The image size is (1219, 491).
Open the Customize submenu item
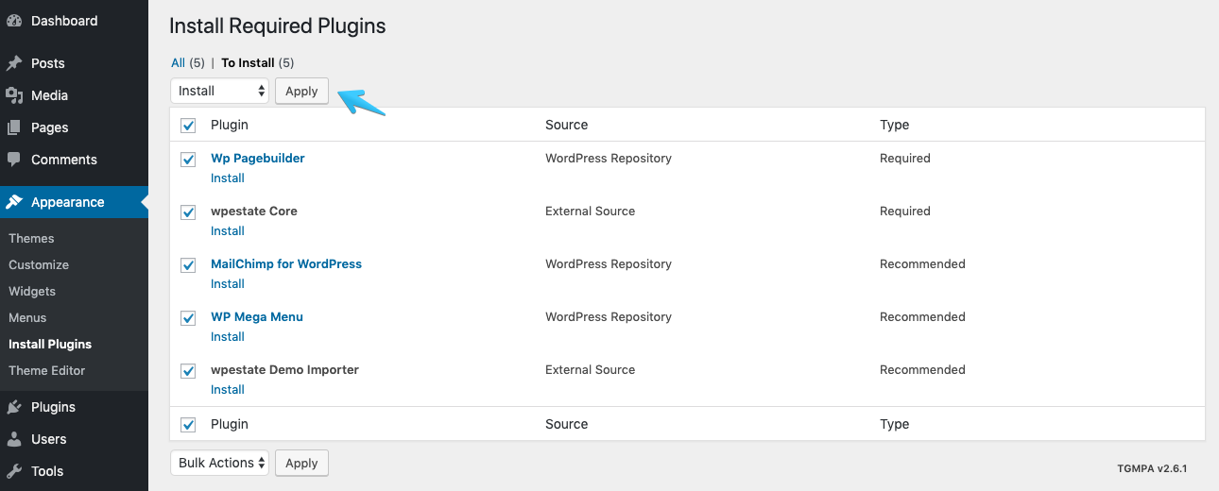click(39, 265)
